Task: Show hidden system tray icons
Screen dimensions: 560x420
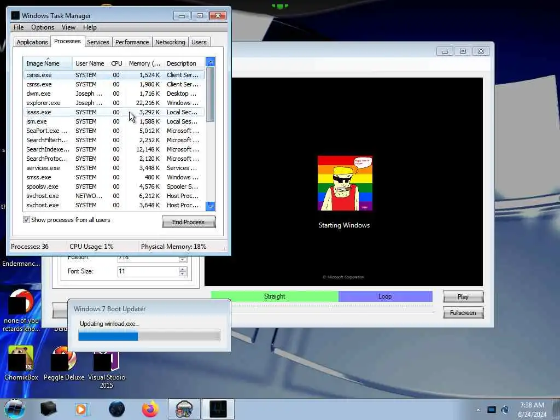Action: tap(478, 410)
